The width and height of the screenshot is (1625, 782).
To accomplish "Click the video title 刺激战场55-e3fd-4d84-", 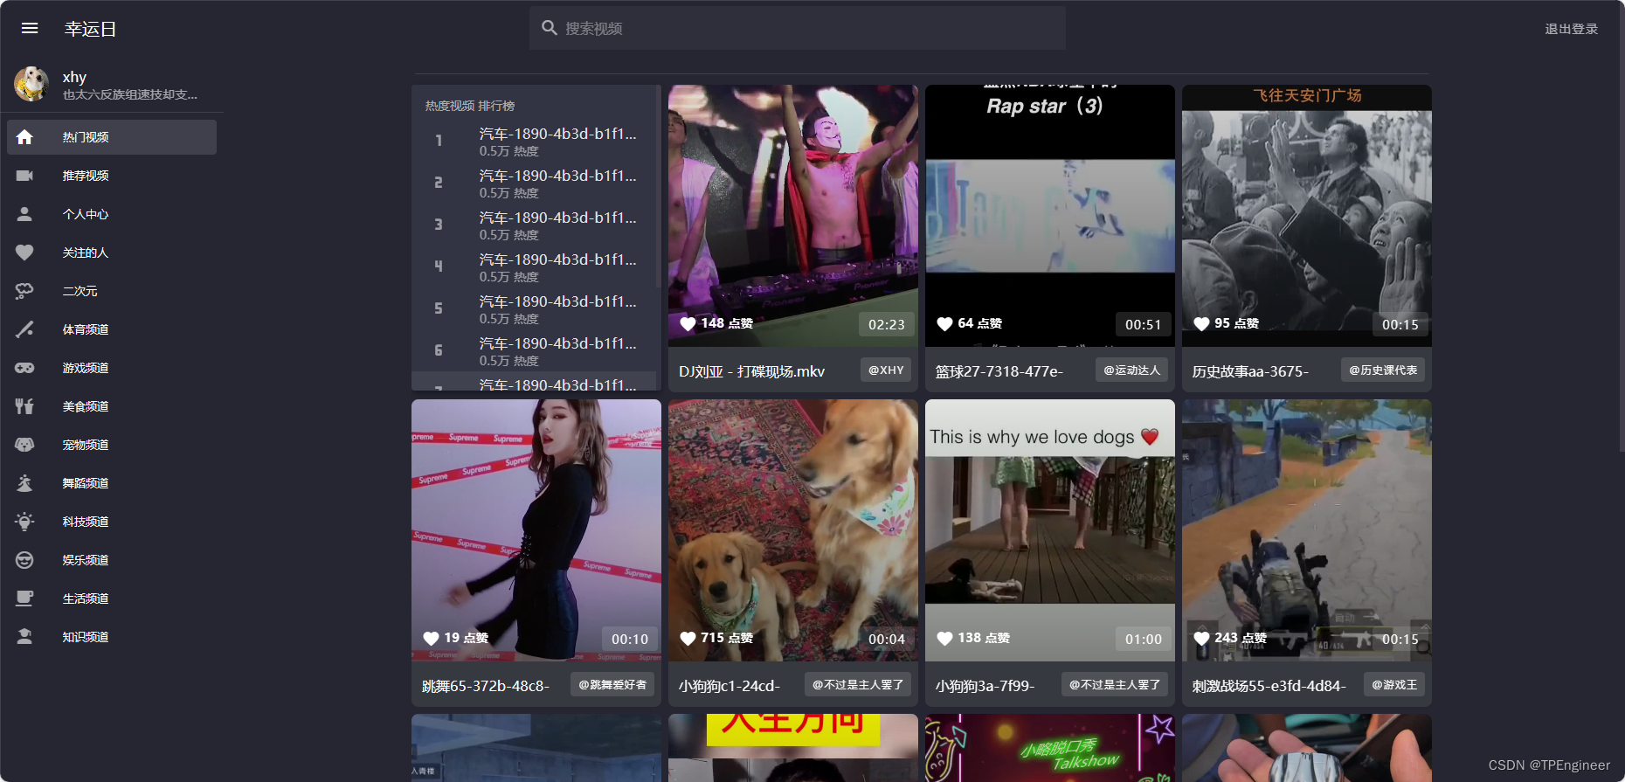I will click(x=1269, y=686).
